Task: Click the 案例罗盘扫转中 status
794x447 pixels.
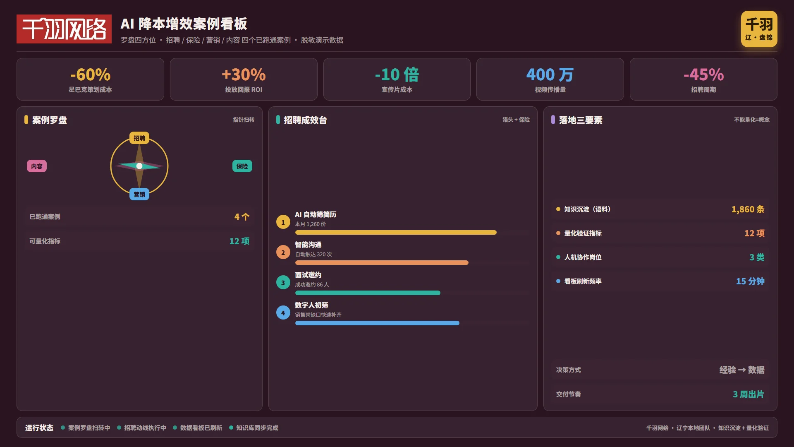Action: pyautogui.click(x=86, y=428)
